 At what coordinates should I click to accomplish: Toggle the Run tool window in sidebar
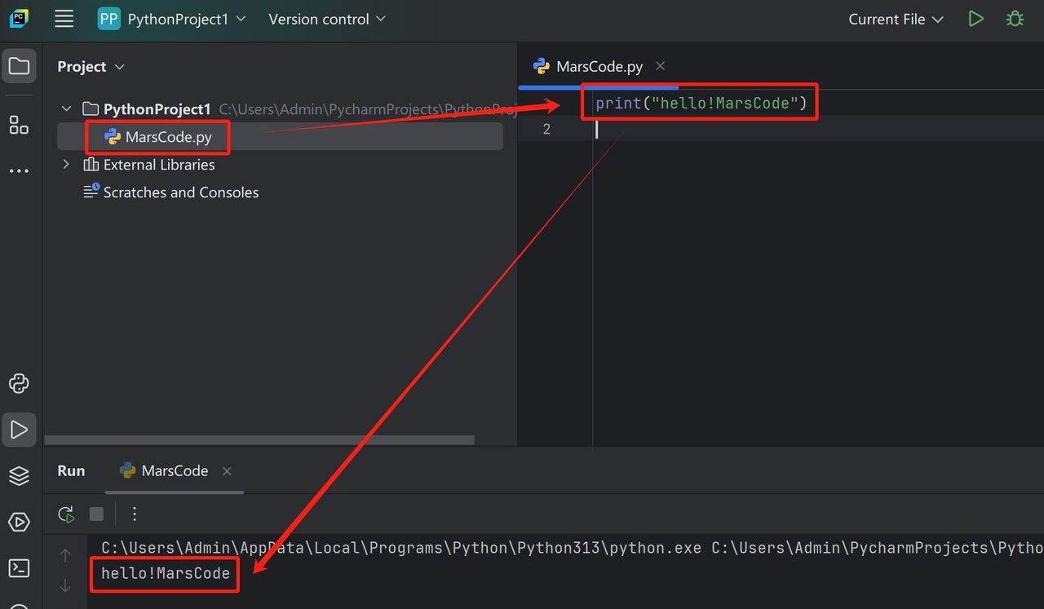(x=19, y=430)
